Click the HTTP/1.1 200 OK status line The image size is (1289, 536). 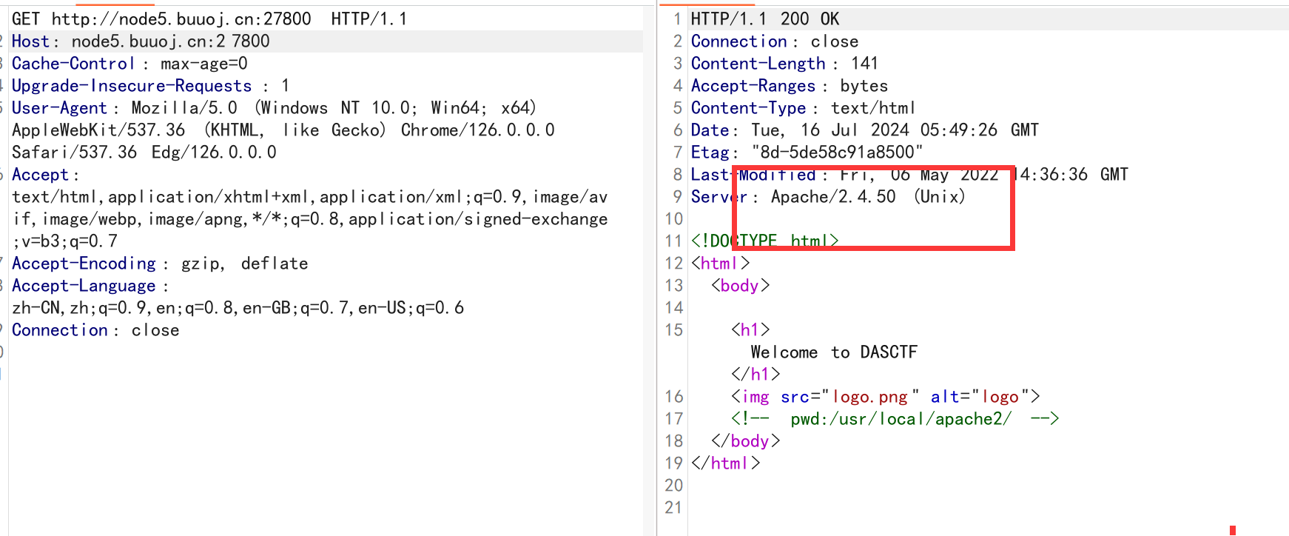point(765,19)
